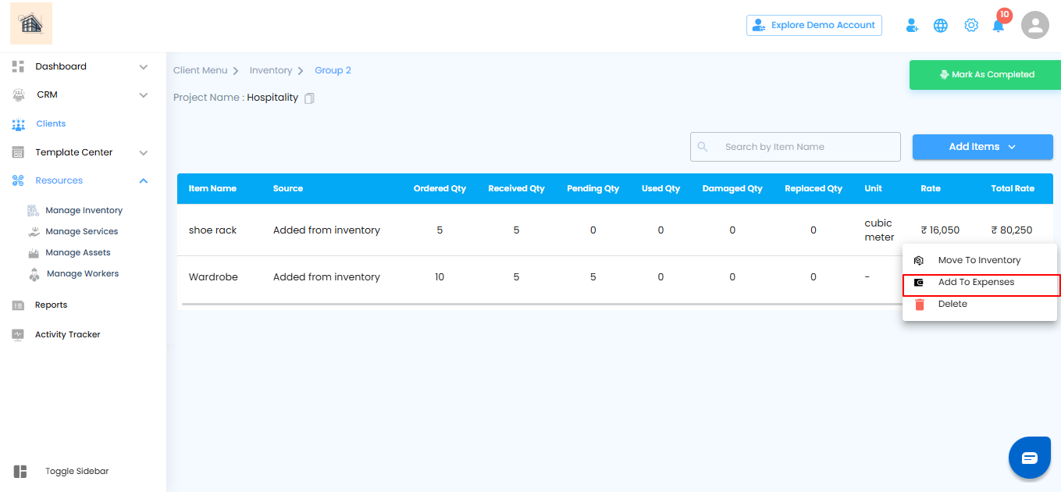Viewport: 1061px width, 492px height.
Task: Click the ₹ 16,050 rate value
Action: [x=940, y=230]
